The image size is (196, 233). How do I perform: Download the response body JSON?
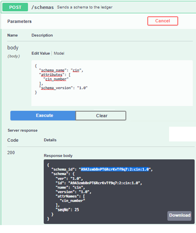click(x=179, y=216)
